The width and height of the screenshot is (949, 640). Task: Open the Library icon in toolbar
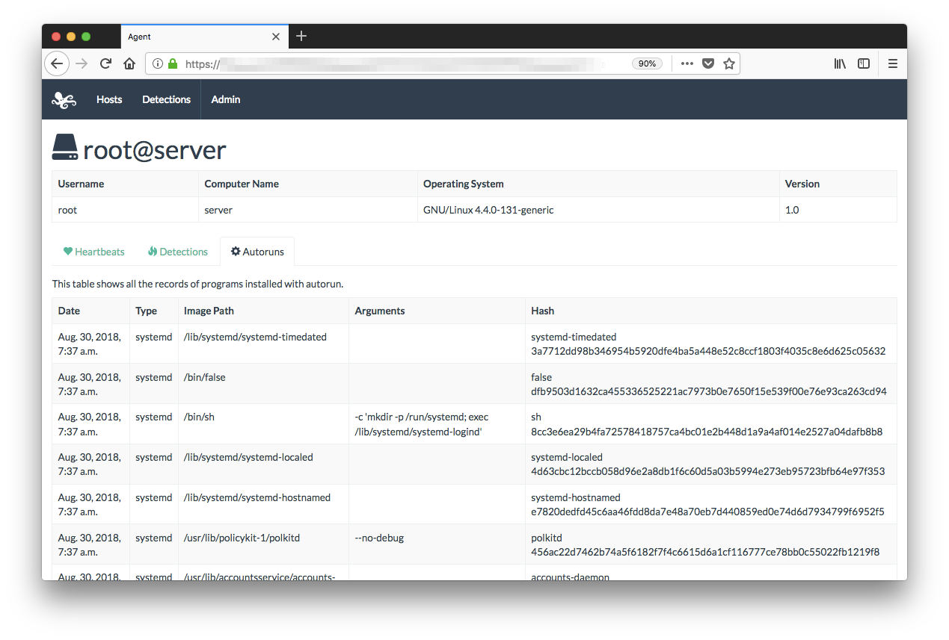tap(840, 63)
